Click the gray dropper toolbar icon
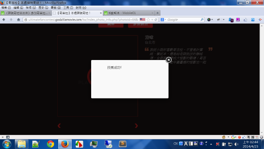 (x=219, y=19)
